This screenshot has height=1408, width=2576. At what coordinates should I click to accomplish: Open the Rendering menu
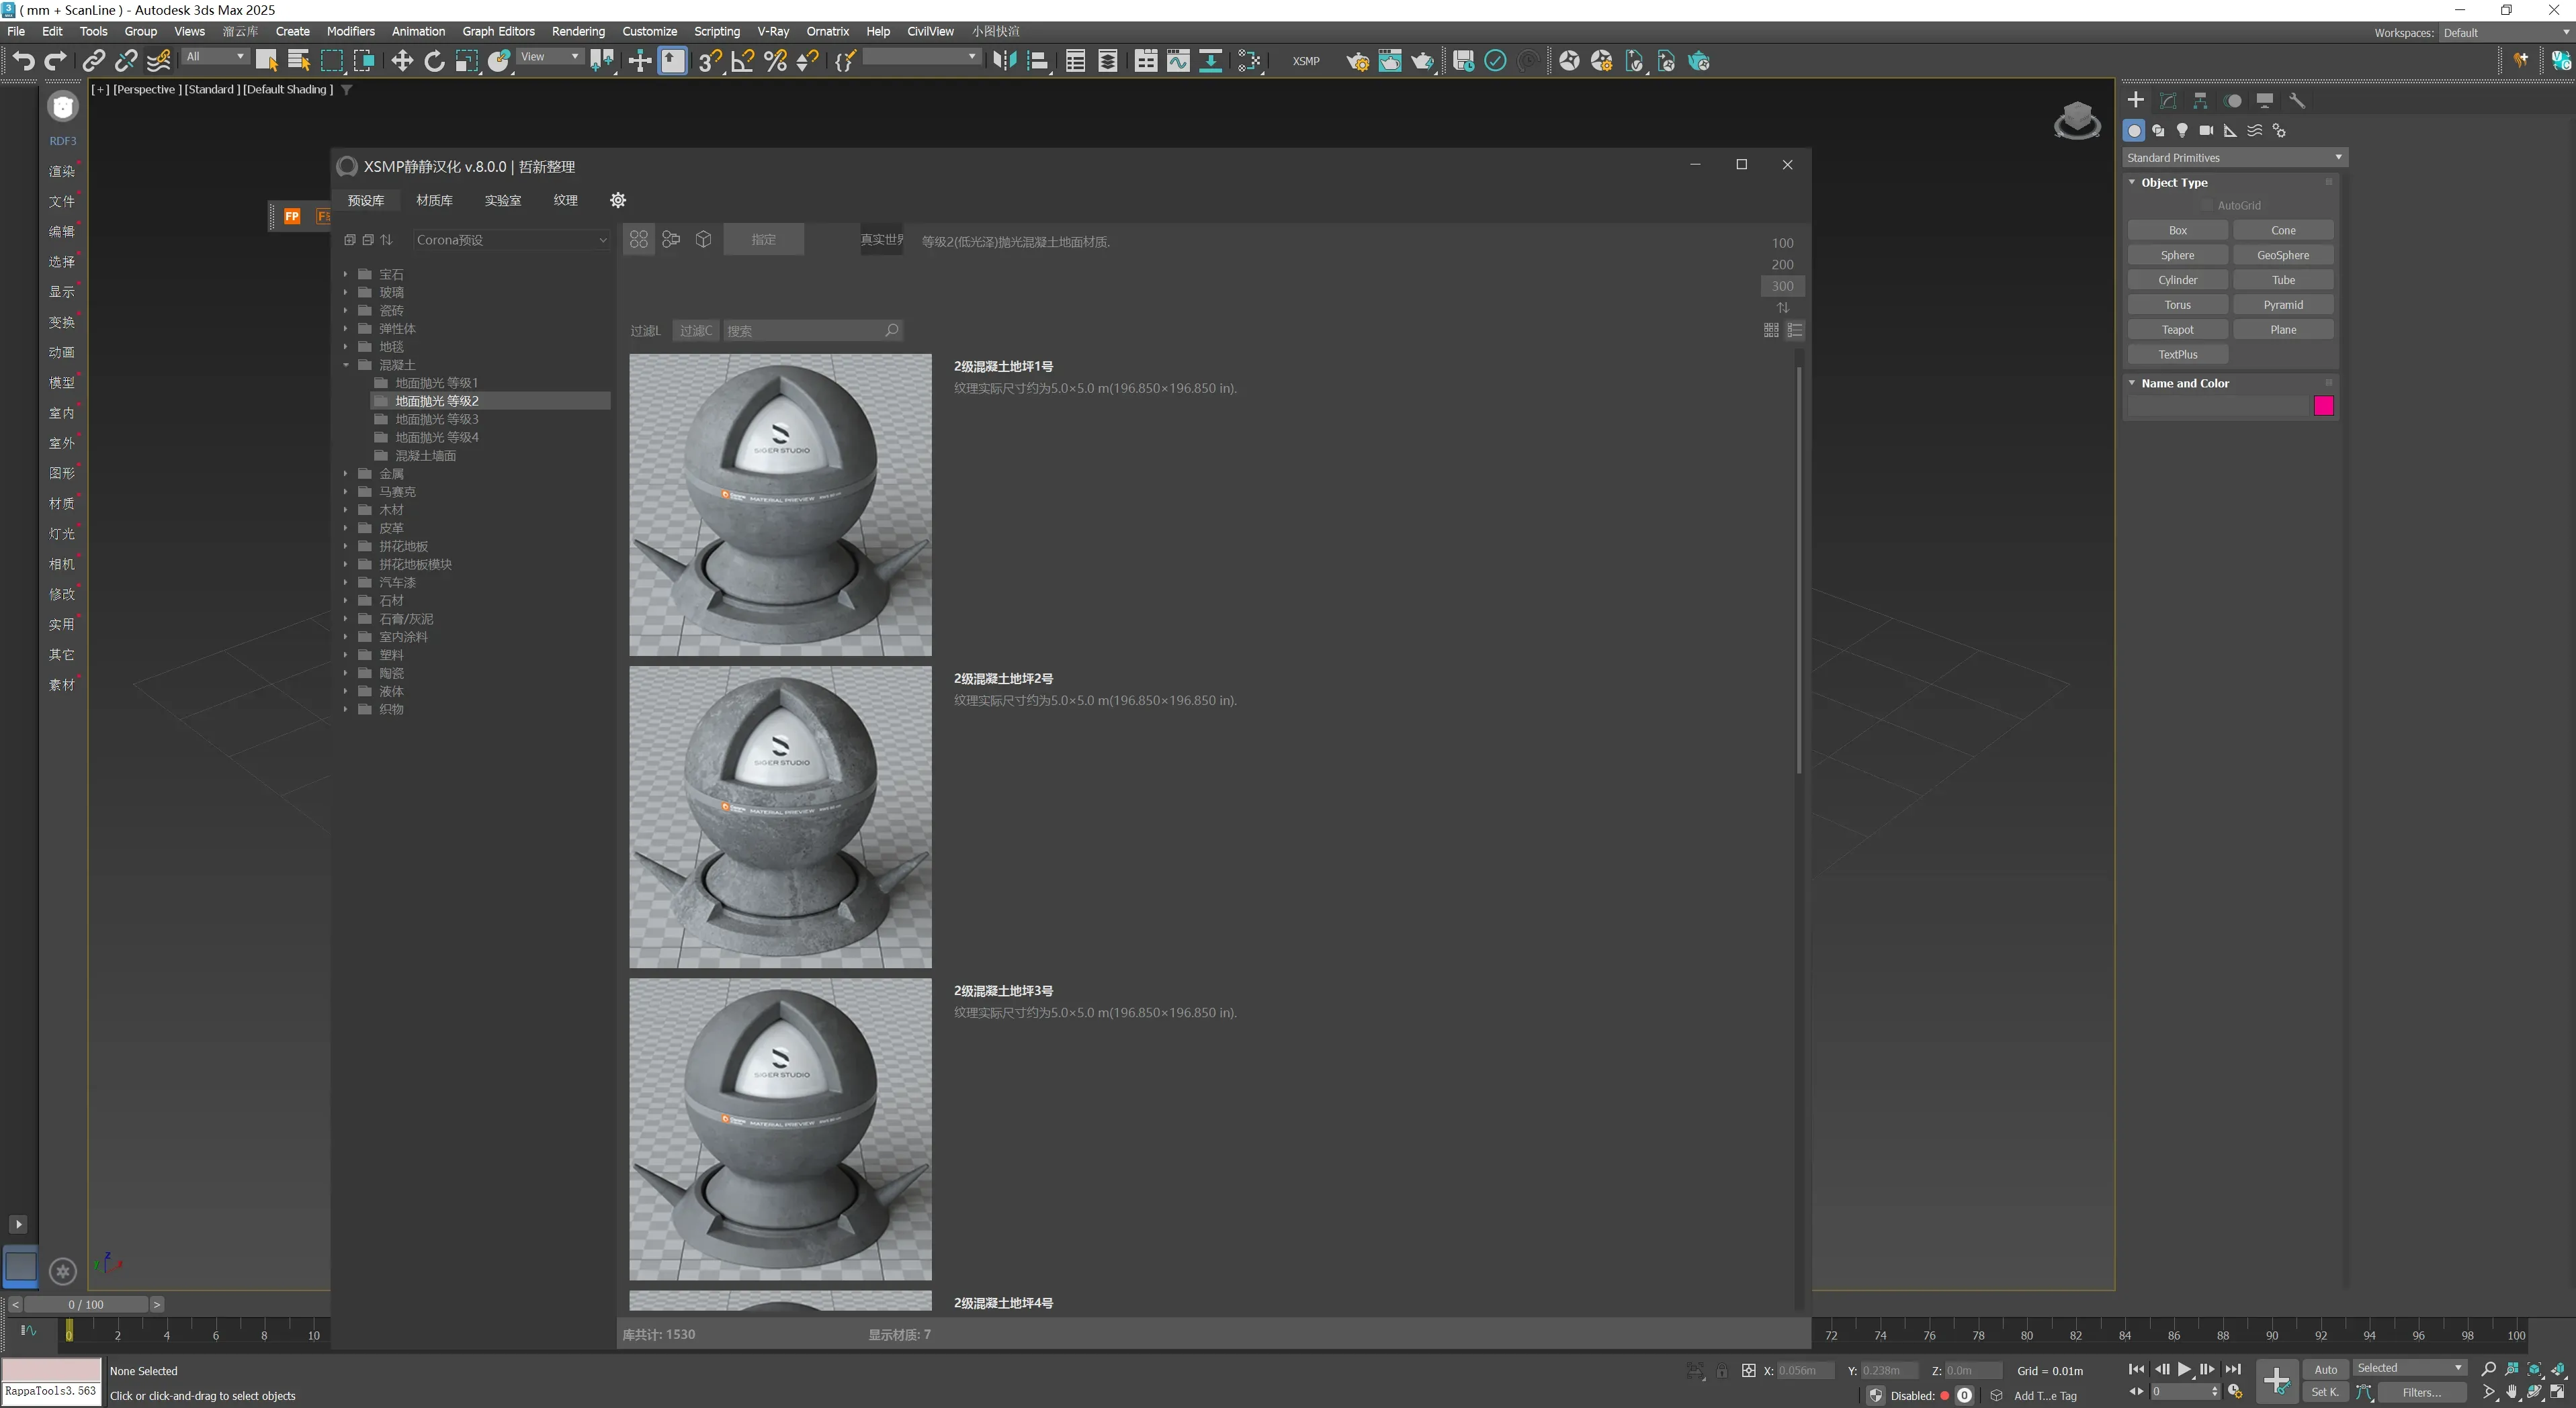pos(577,31)
